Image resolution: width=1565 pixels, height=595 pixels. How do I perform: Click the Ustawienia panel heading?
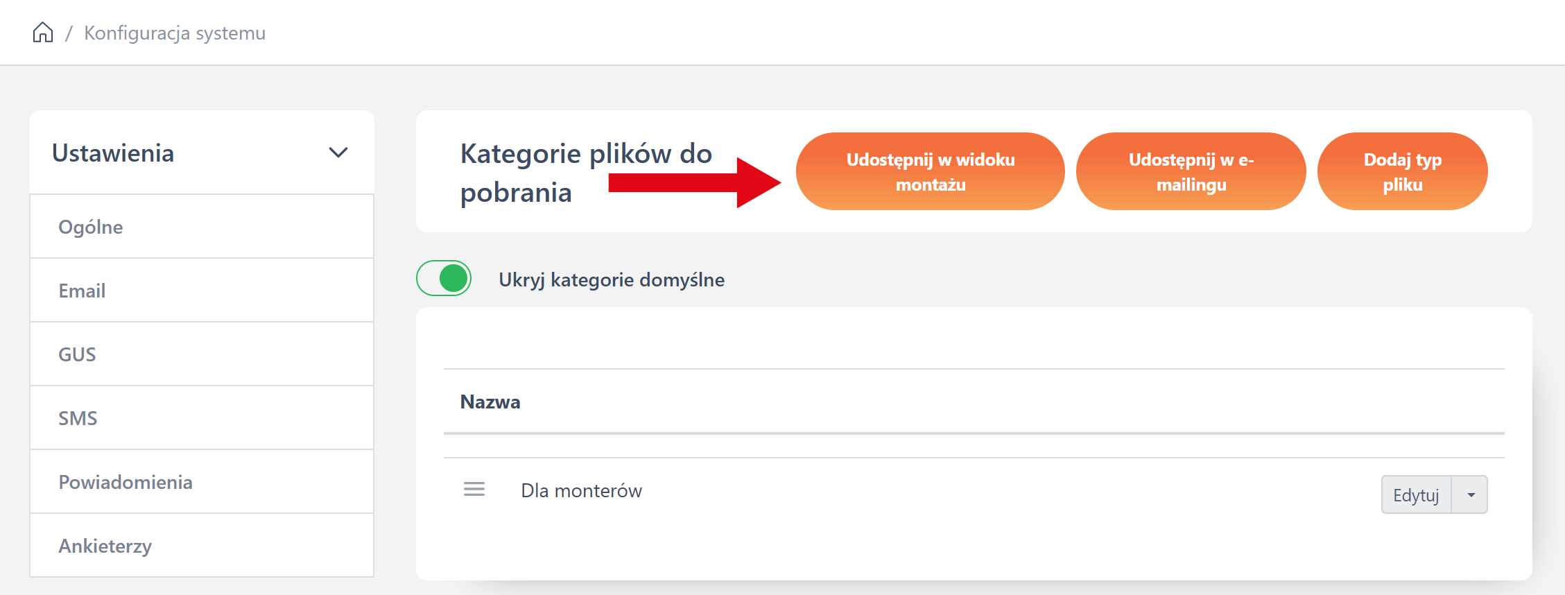pos(113,153)
